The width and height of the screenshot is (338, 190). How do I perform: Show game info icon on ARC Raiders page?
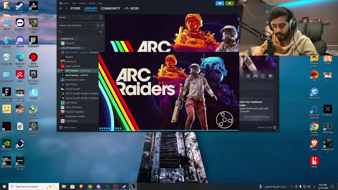(x=263, y=76)
